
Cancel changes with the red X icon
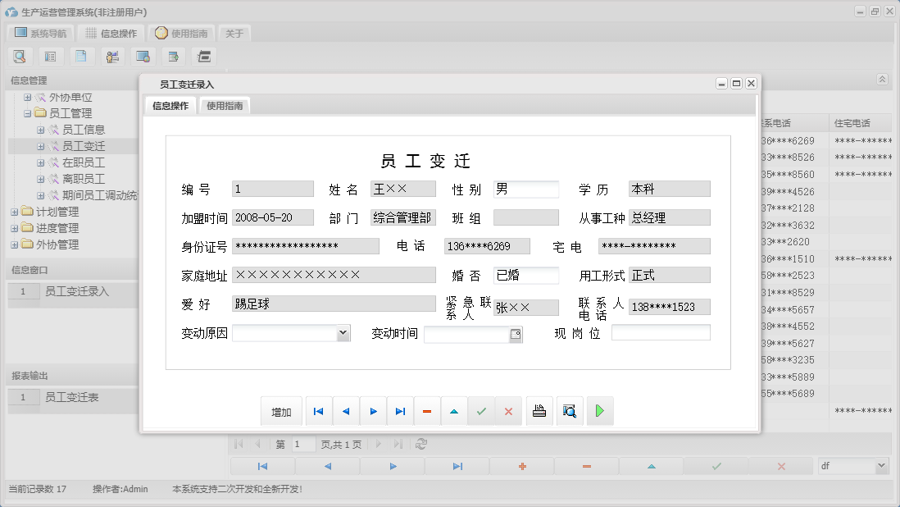[x=508, y=411]
